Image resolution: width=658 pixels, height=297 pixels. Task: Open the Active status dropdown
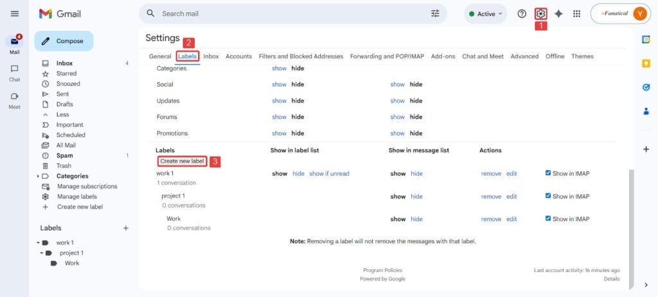coord(485,13)
